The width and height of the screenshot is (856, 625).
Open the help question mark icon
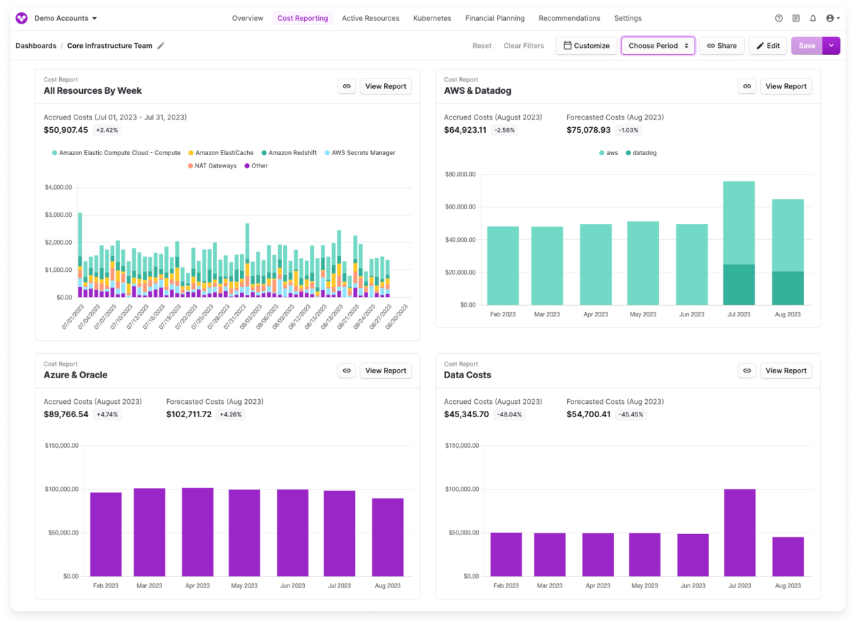click(779, 18)
